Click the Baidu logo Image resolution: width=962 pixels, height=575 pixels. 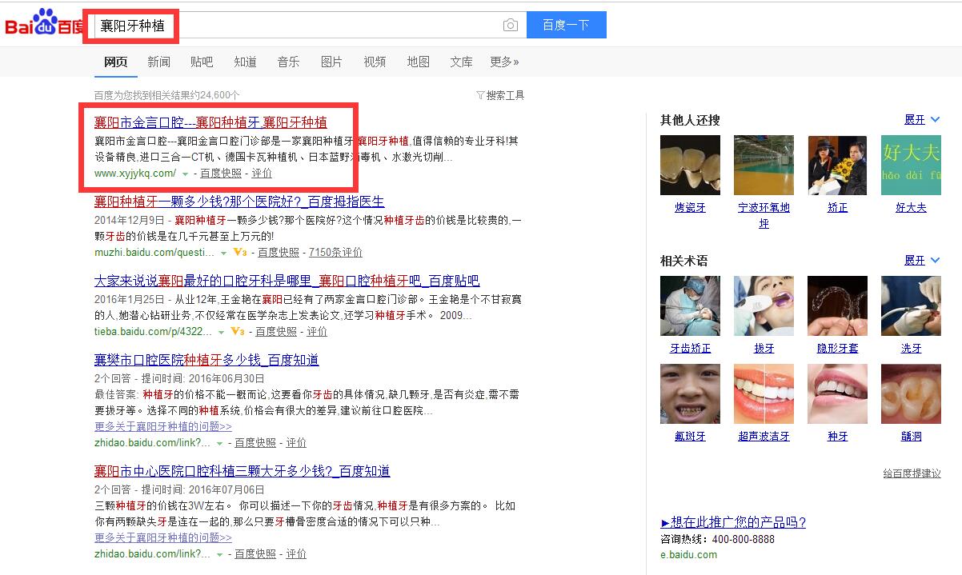point(44,24)
